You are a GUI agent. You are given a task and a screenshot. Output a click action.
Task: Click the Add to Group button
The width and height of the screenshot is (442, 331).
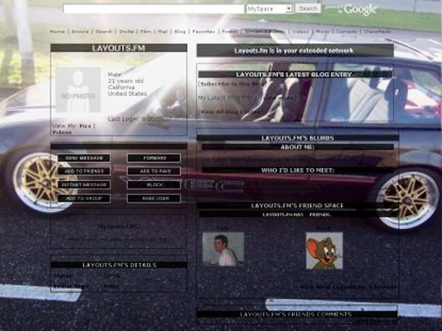tap(84, 198)
